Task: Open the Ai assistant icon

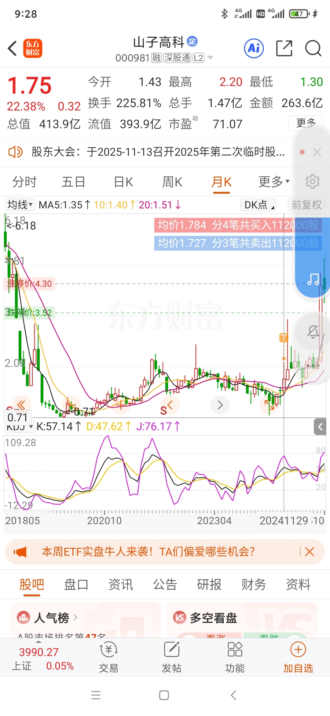Action: pyautogui.click(x=254, y=48)
